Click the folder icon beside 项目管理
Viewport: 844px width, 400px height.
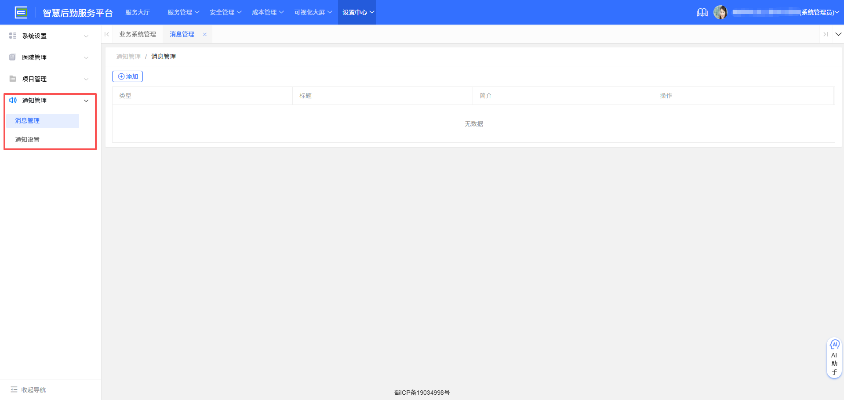[12, 79]
